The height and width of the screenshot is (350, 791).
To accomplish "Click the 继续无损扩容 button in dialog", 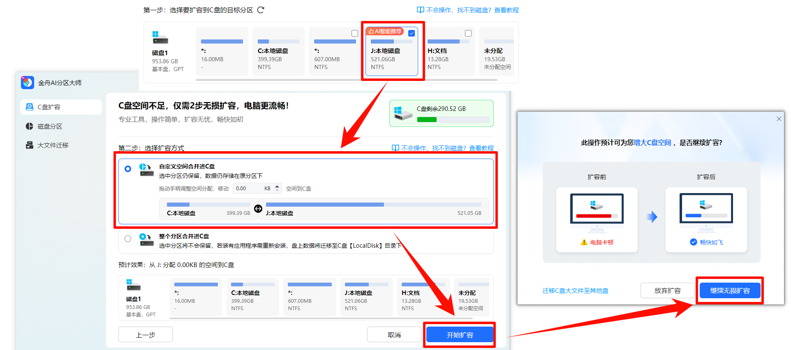I will pyautogui.click(x=730, y=290).
